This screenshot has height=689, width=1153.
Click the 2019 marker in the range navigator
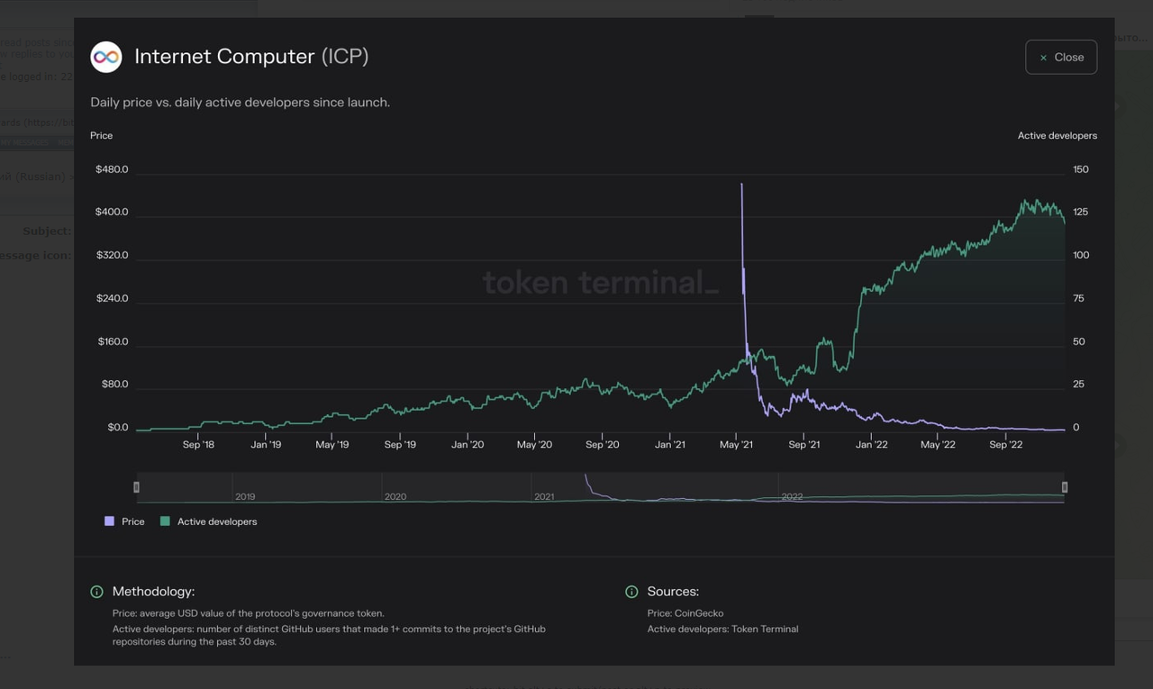[x=245, y=497]
